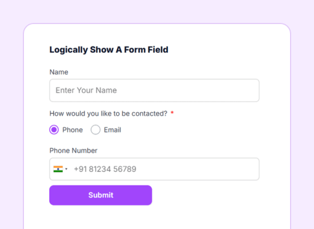Expand the country code dropdown arrow

click(66, 169)
